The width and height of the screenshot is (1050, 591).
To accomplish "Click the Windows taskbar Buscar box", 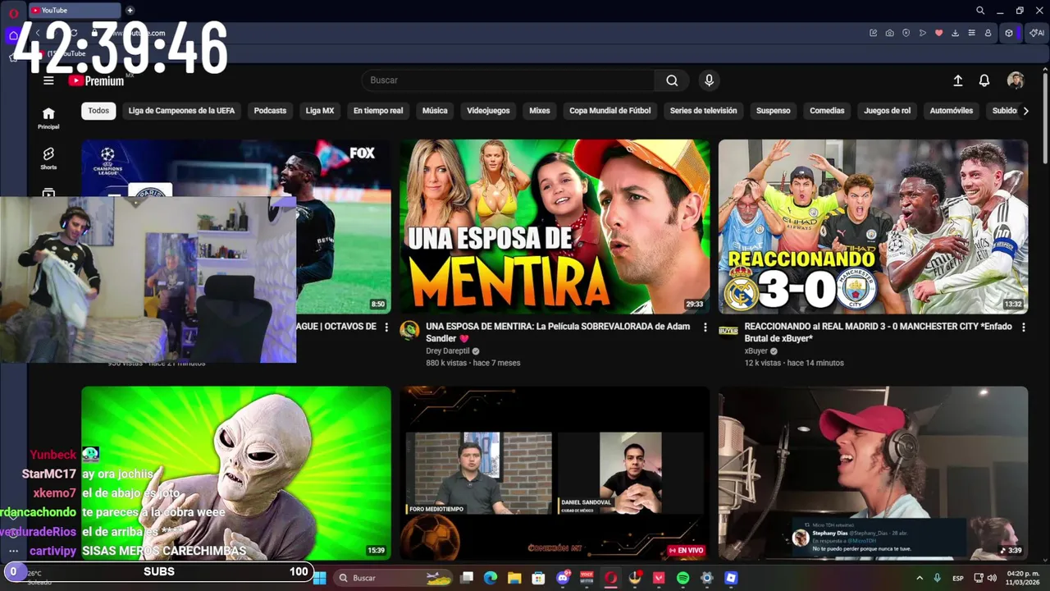I will coord(392,578).
